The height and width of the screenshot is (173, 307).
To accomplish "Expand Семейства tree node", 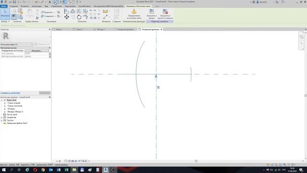I will pyautogui.click(x=1, y=117).
